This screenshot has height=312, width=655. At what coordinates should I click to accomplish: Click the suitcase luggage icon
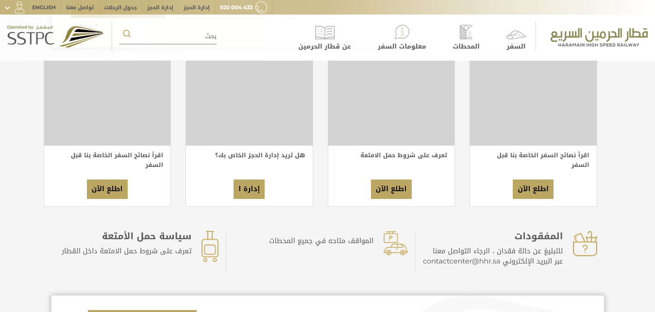pos(210,246)
